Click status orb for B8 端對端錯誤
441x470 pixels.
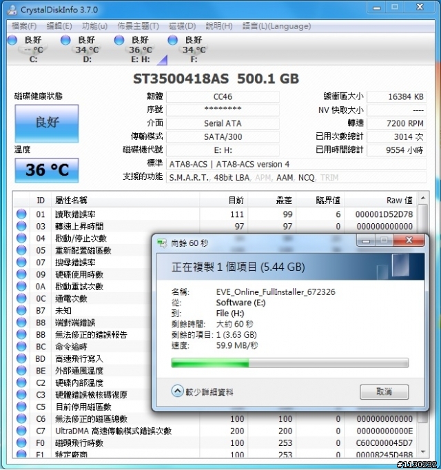21,323
